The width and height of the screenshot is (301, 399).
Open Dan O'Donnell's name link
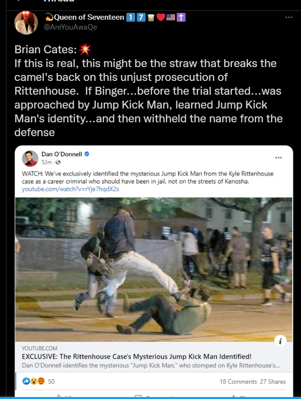(62, 154)
